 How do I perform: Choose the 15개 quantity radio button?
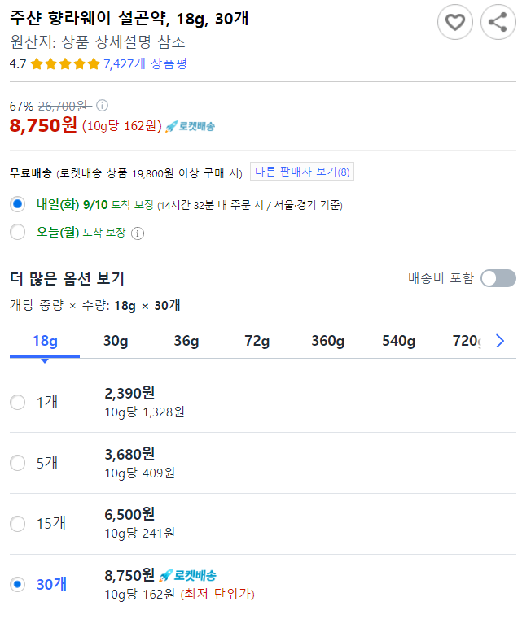click(18, 524)
